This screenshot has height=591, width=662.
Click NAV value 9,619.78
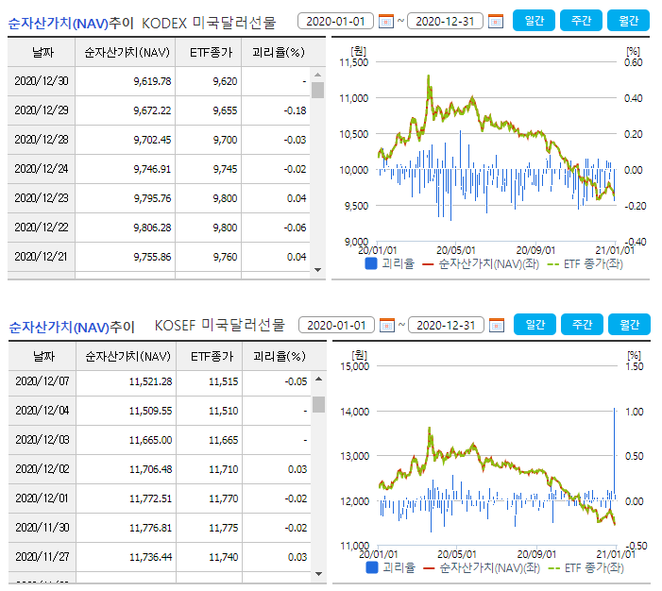point(152,81)
